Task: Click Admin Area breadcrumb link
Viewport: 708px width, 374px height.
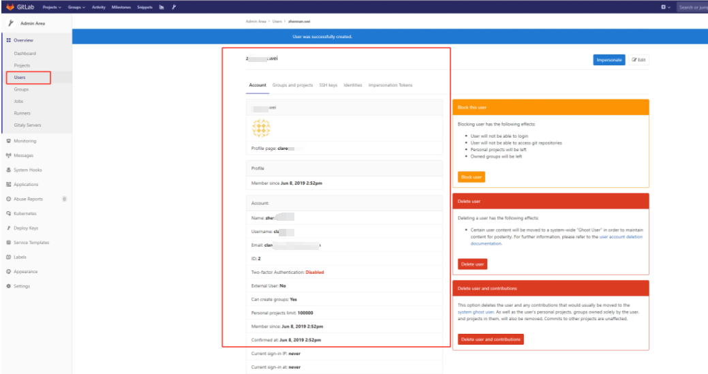Action: coord(256,21)
